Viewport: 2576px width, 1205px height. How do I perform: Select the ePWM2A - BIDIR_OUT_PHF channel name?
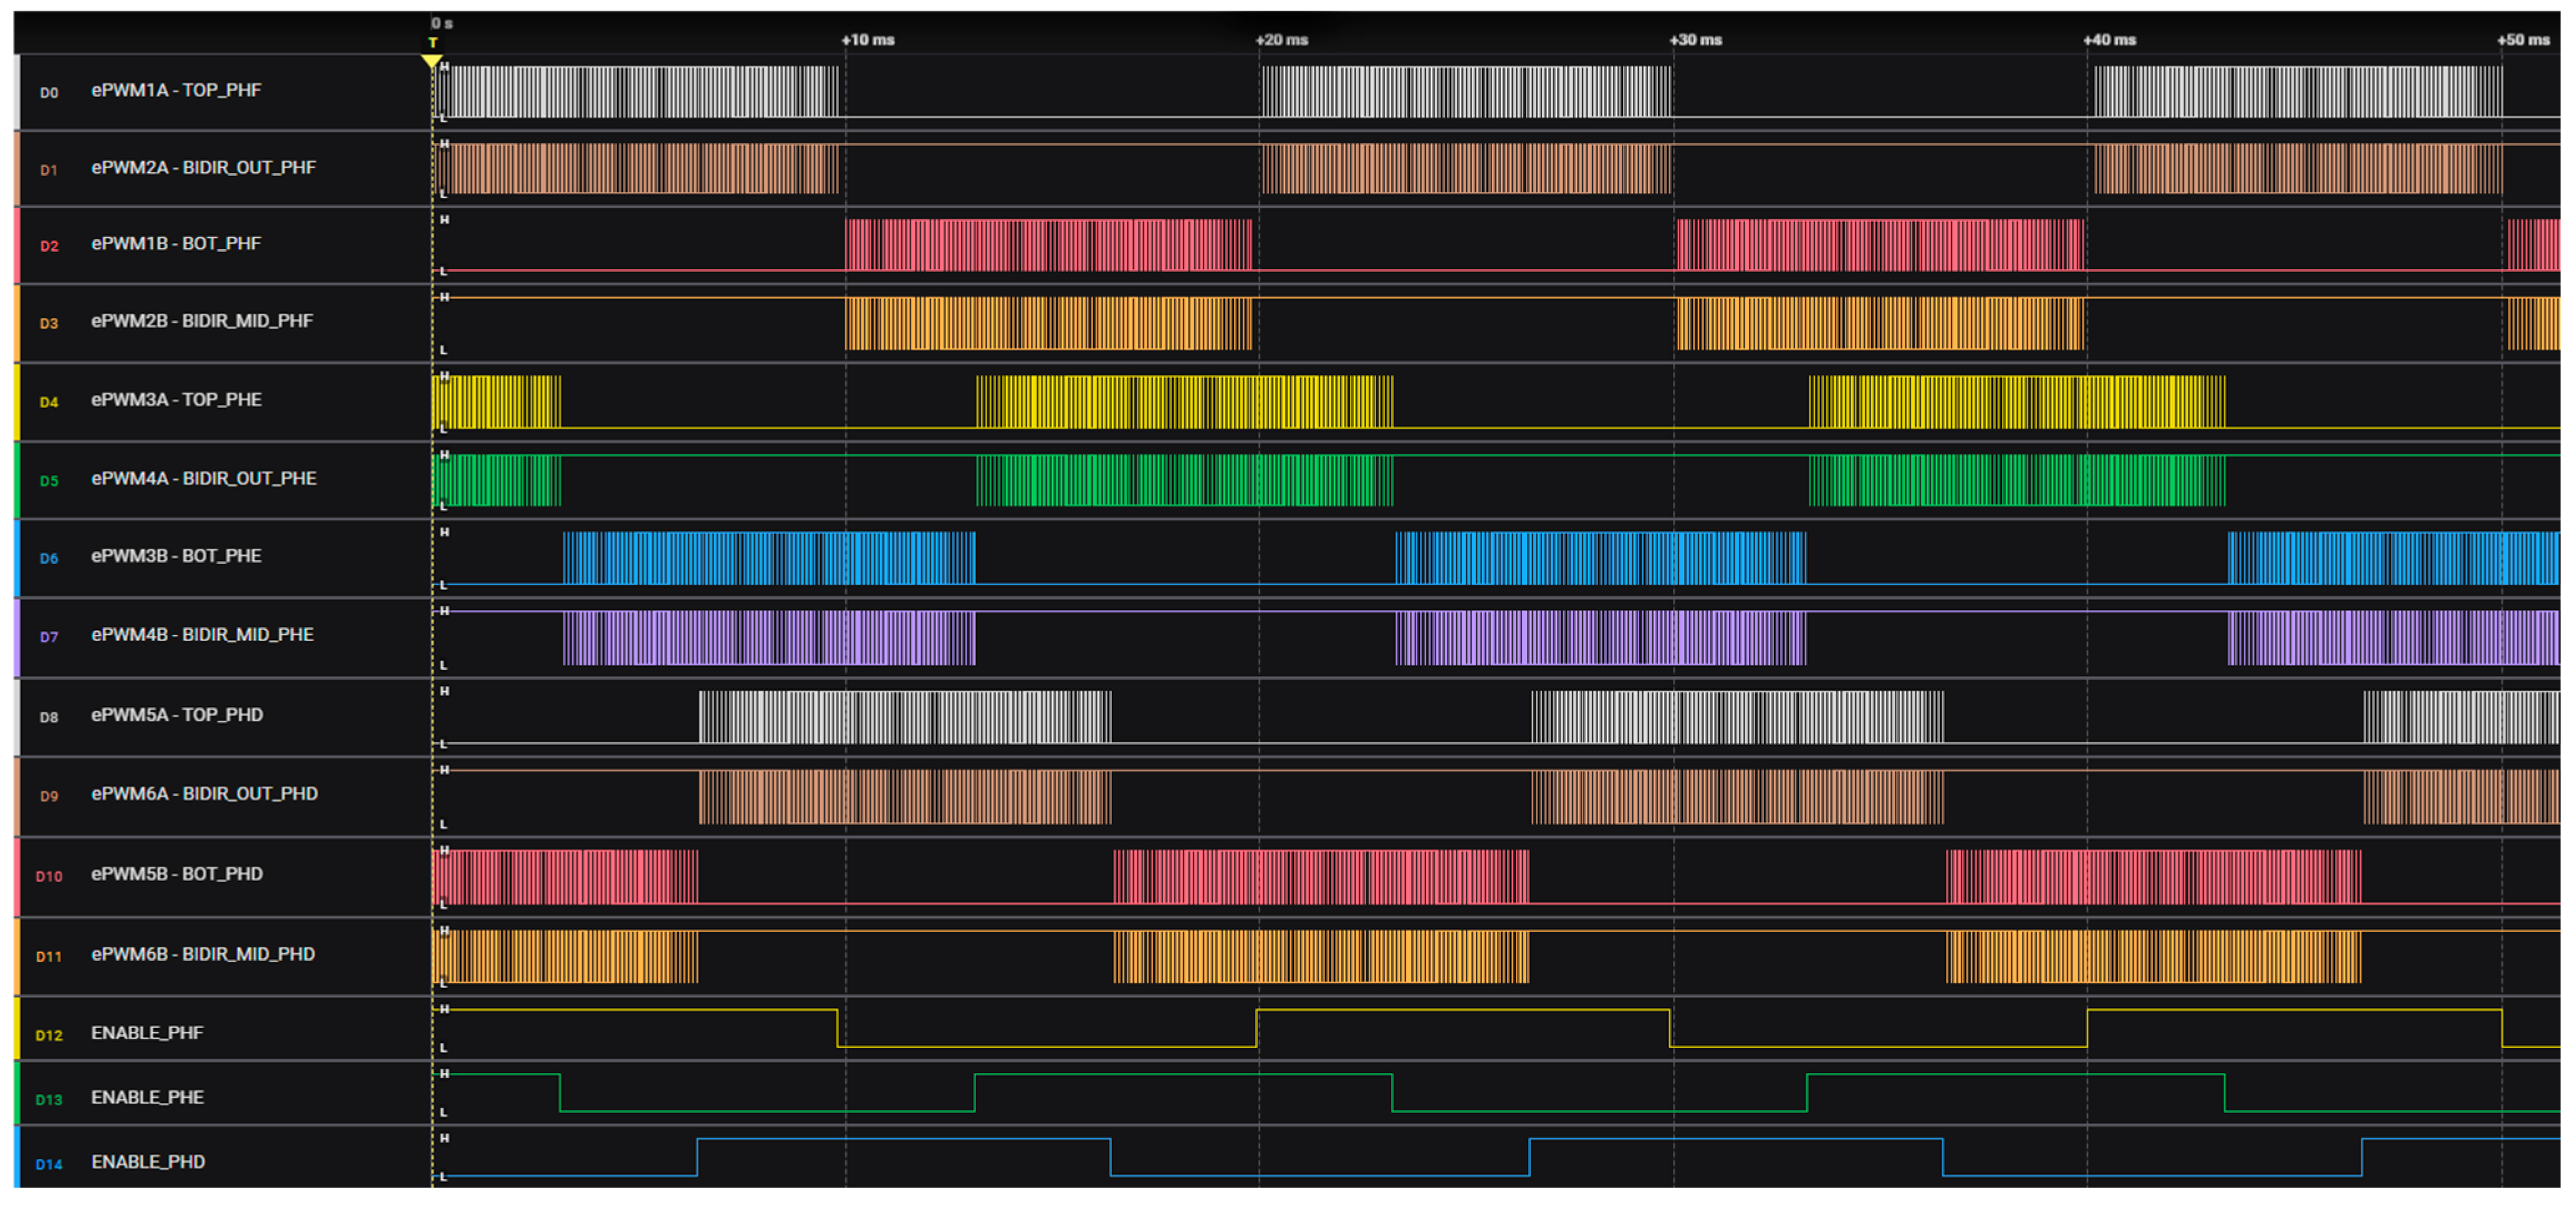pyautogui.click(x=203, y=167)
